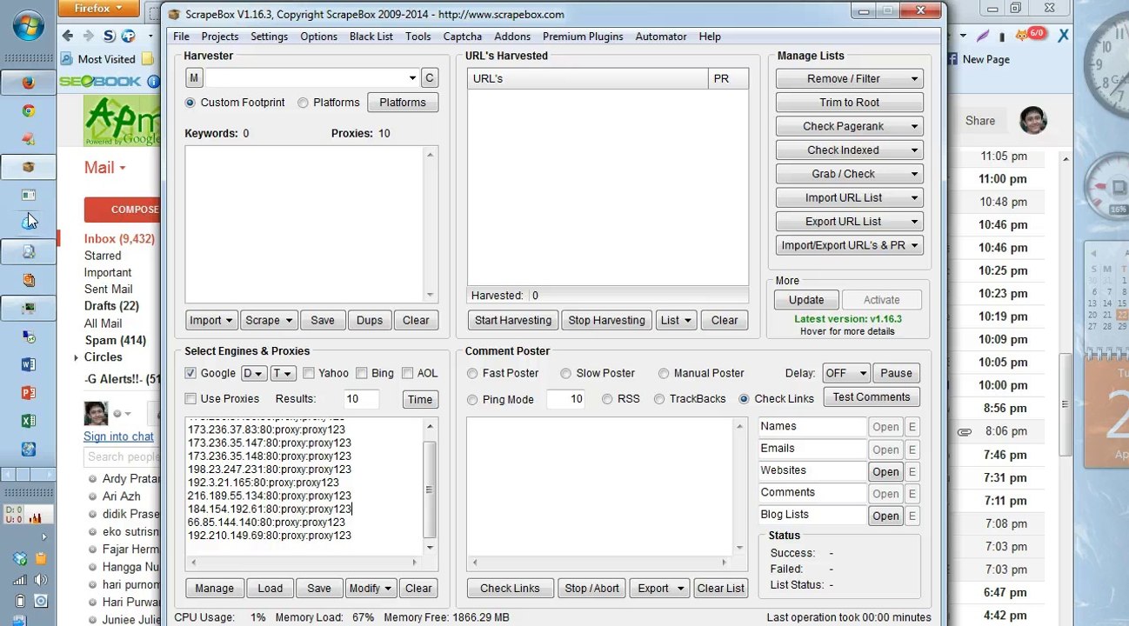This screenshot has height=626, width=1129.
Task: Open the Premium Plugins menu
Action: (583, 37)
